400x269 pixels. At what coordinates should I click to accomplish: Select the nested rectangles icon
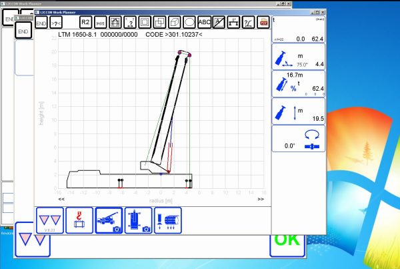(x=145, y=23)
